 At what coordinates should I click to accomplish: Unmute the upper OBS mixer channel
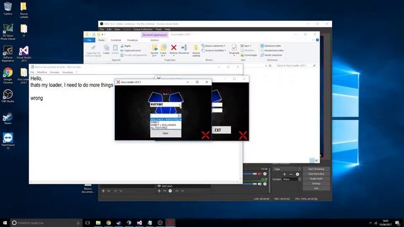(x=259, y=174)
